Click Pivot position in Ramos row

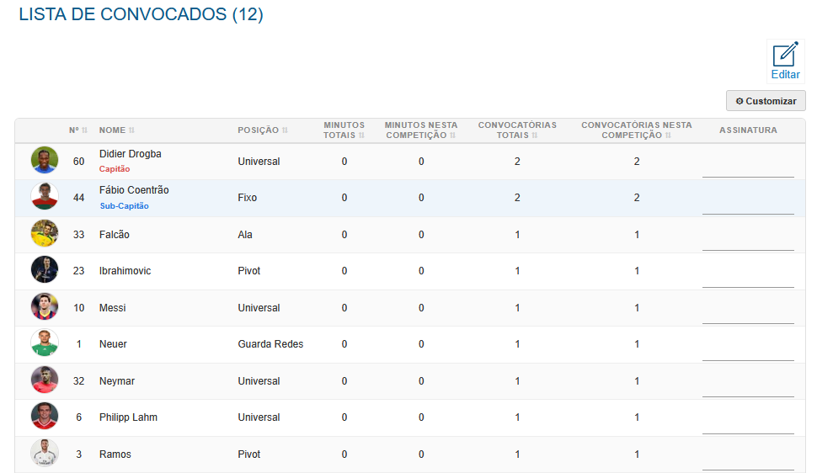(x=249, y=454)
